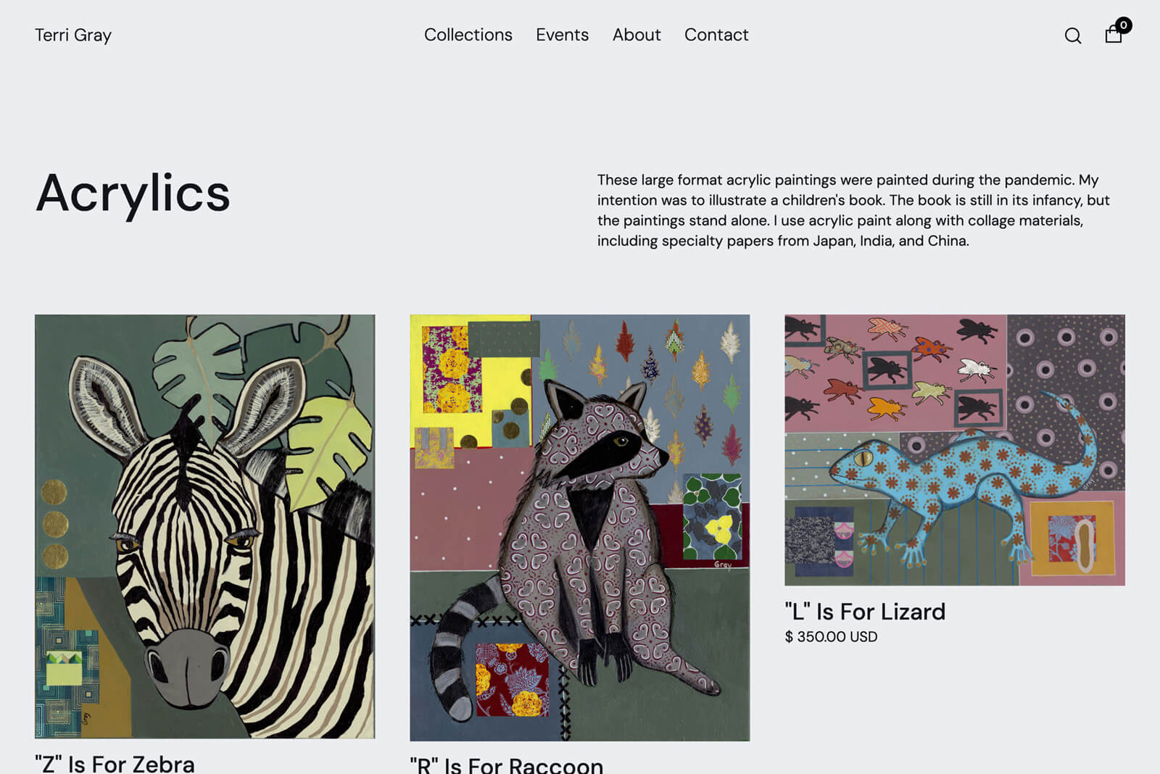The width and height of the screenshot is (1160, 774).
Task: Click the header navigation bar area
Action: tap(580, 35)
